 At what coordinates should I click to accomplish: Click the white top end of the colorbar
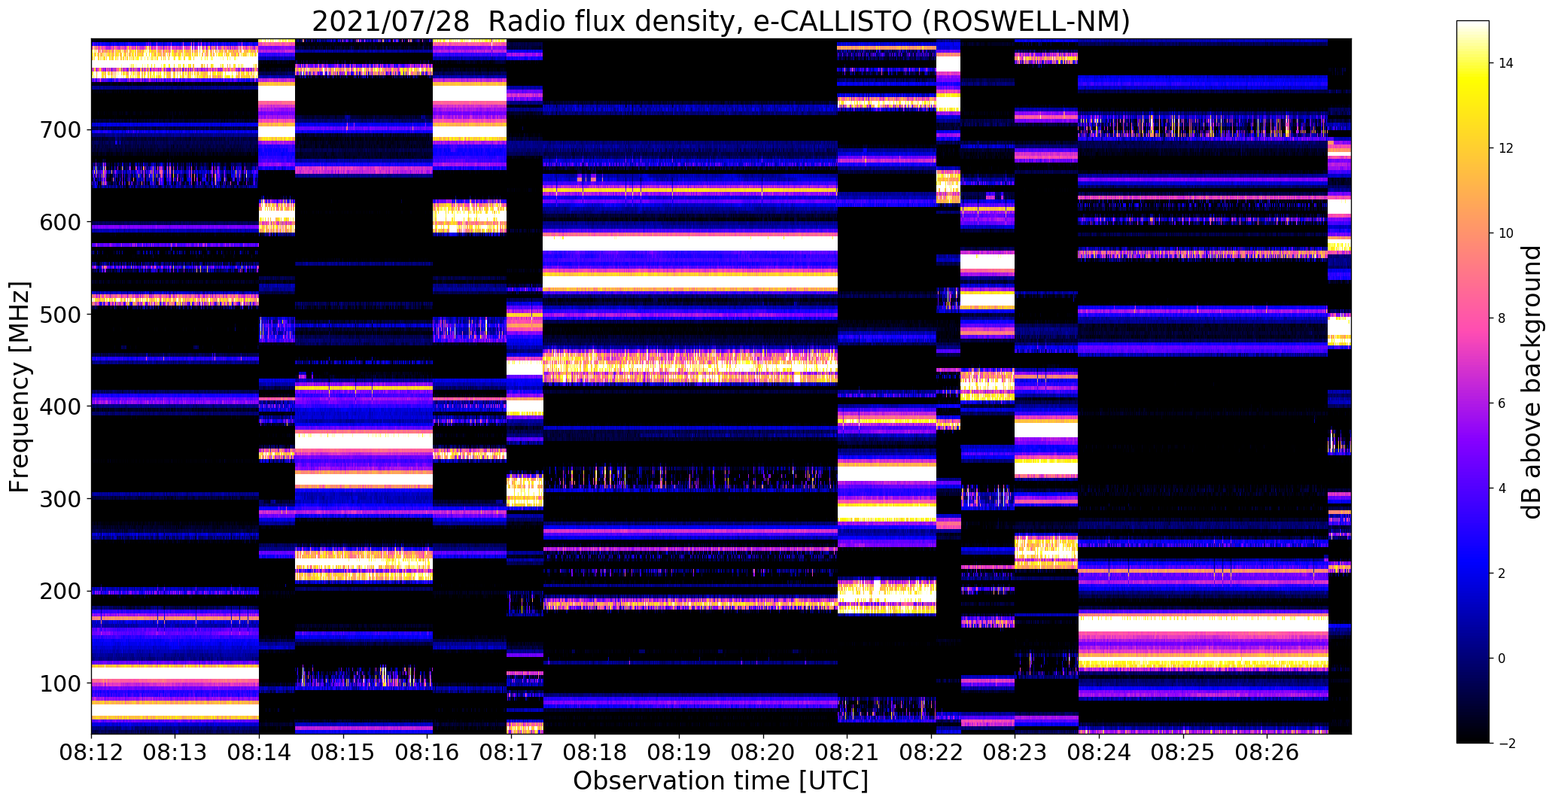tap(1473, 26)
